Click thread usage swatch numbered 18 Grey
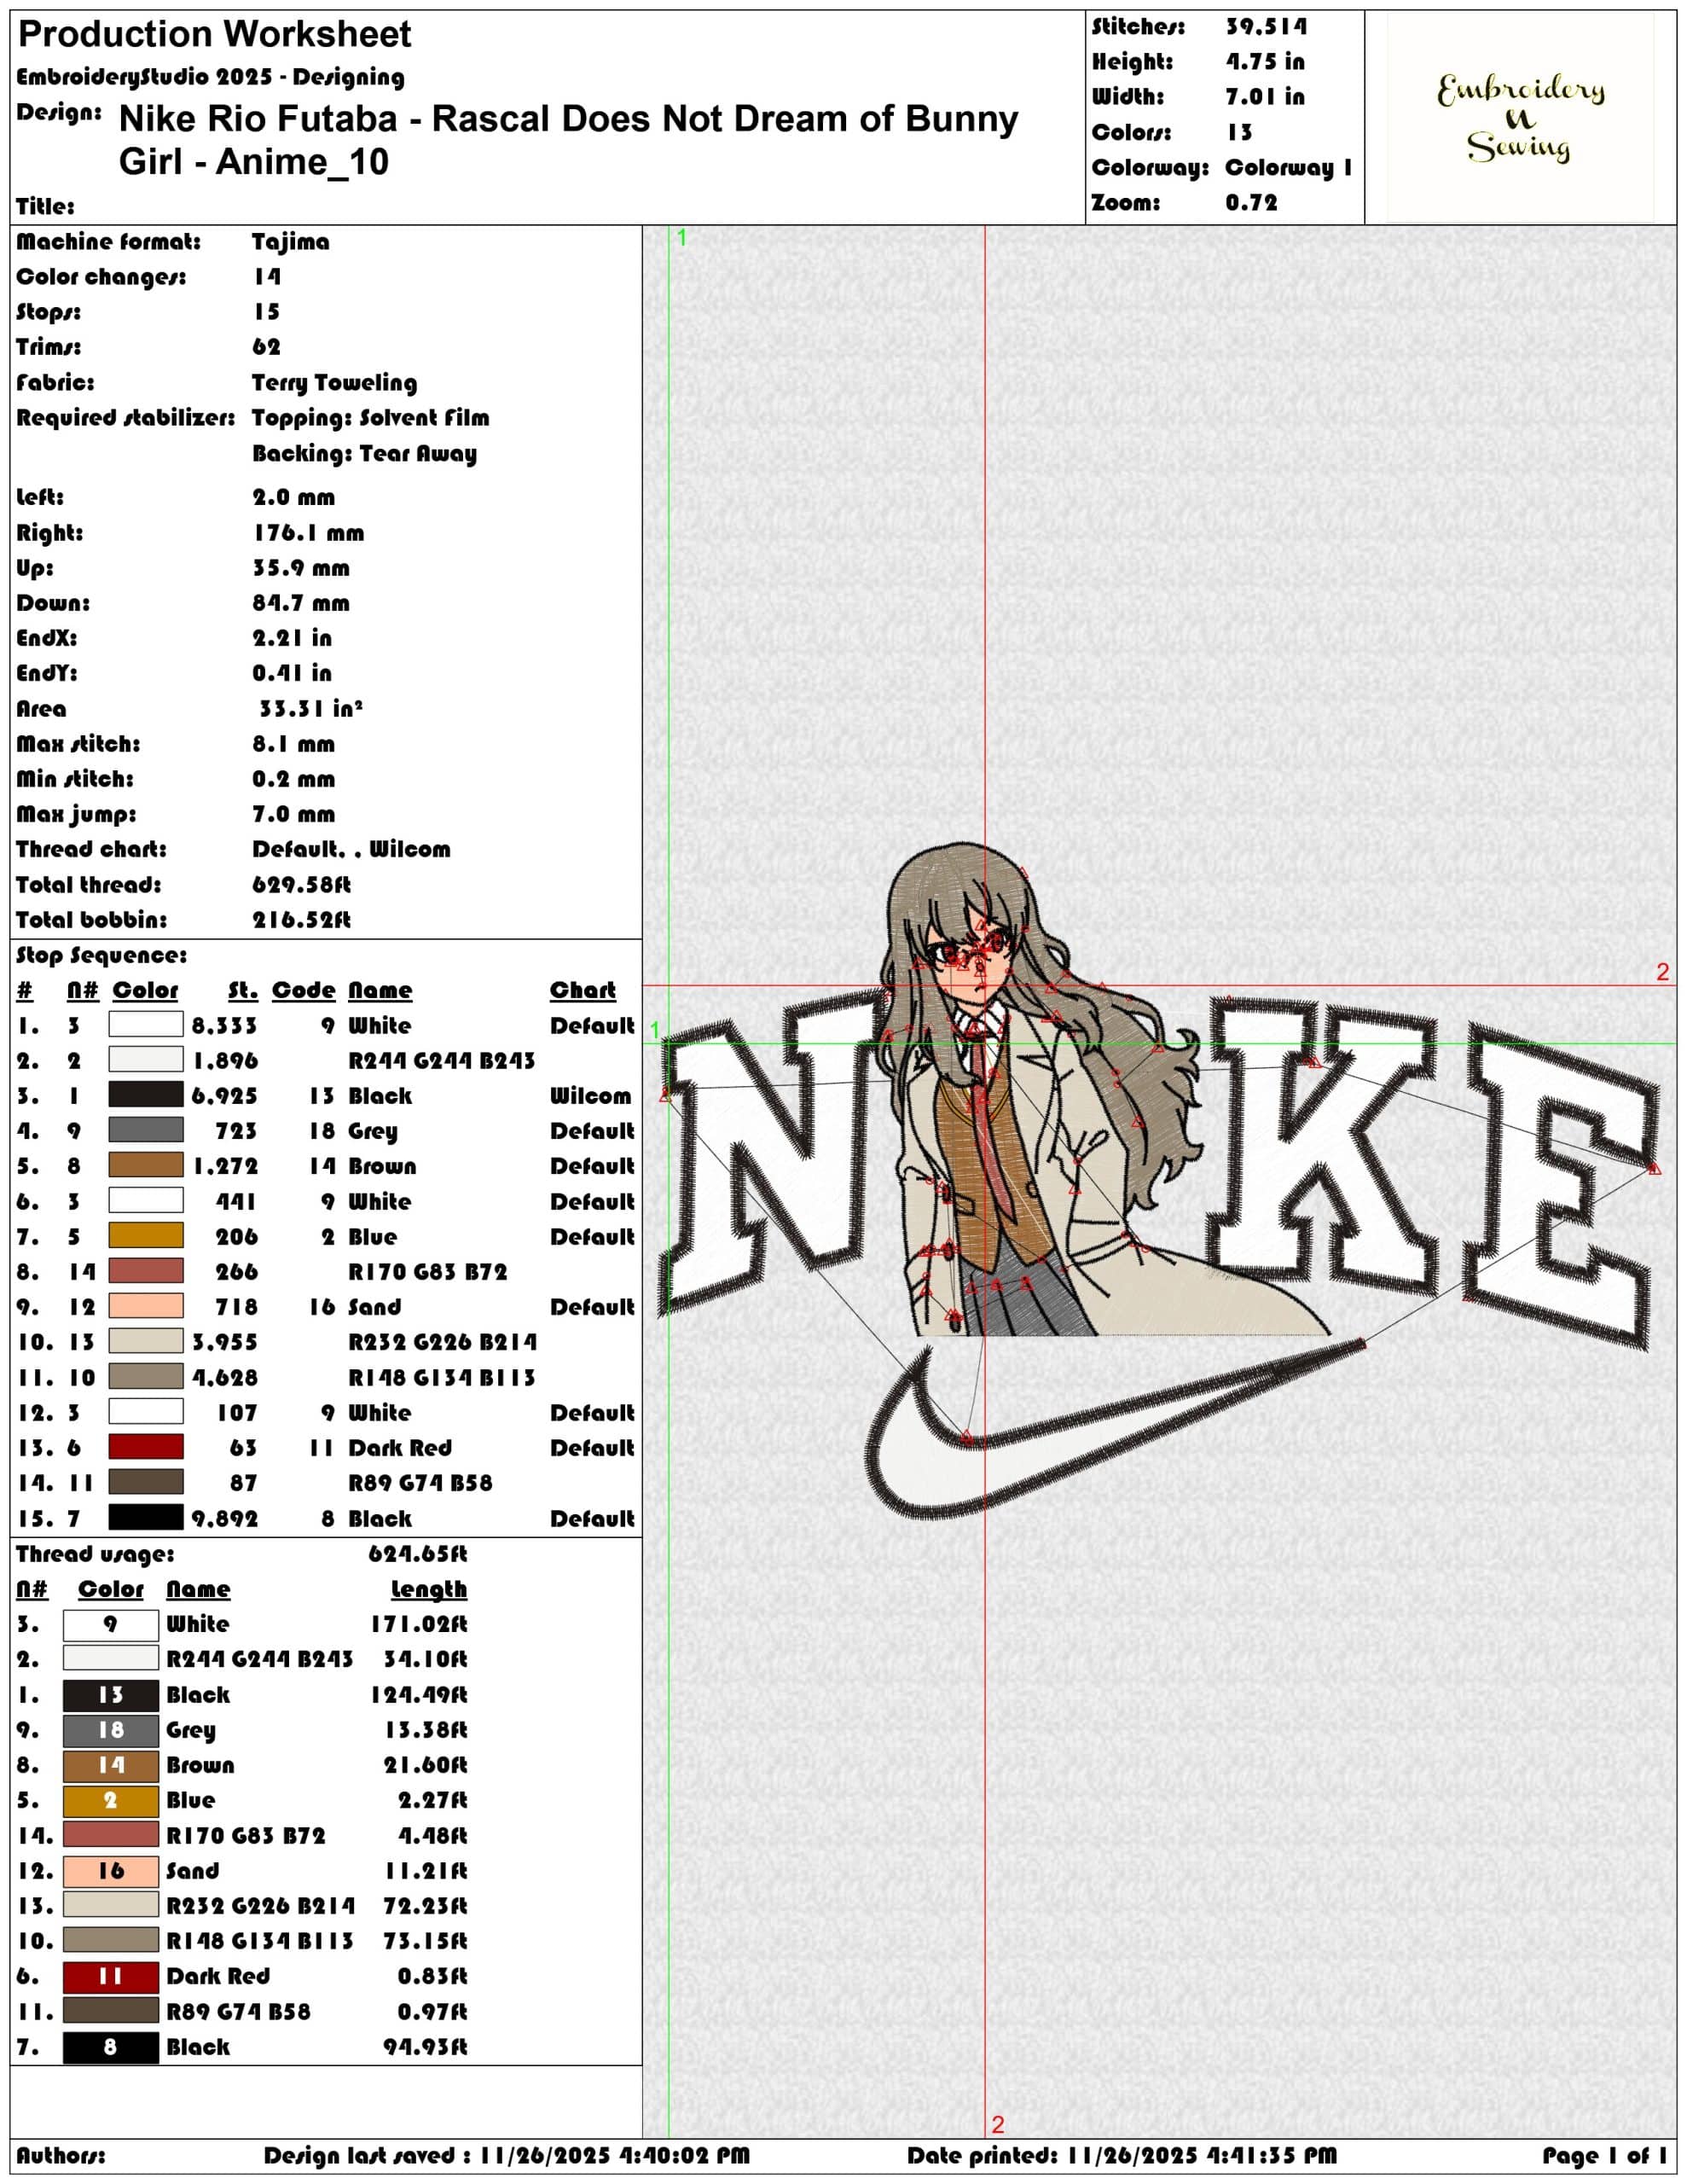Viewport: 1687px width, 2184px height. [111, 1730]
